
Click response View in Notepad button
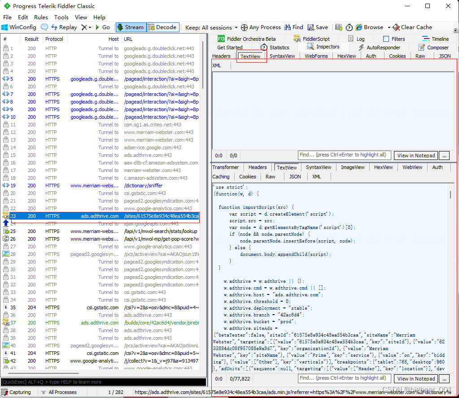pos(416,379)
